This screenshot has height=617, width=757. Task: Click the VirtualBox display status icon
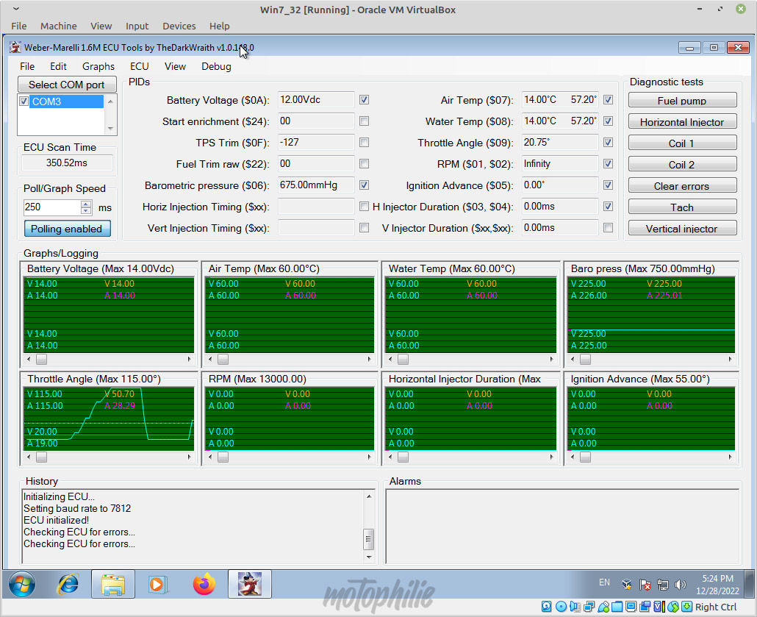[x=631, y=607]
